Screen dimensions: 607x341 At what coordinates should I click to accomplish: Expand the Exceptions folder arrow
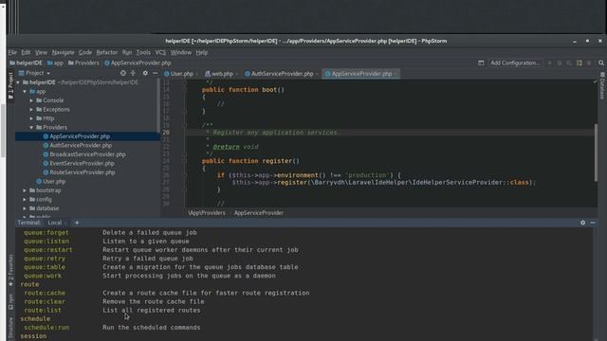(31, 110)
